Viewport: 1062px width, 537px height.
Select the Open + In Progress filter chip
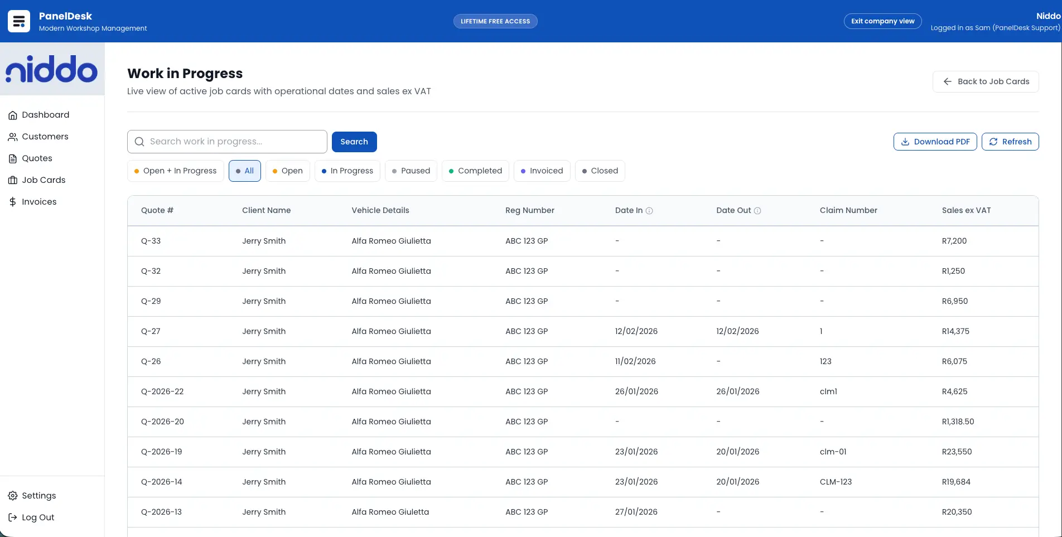click(x=175, y=171)
